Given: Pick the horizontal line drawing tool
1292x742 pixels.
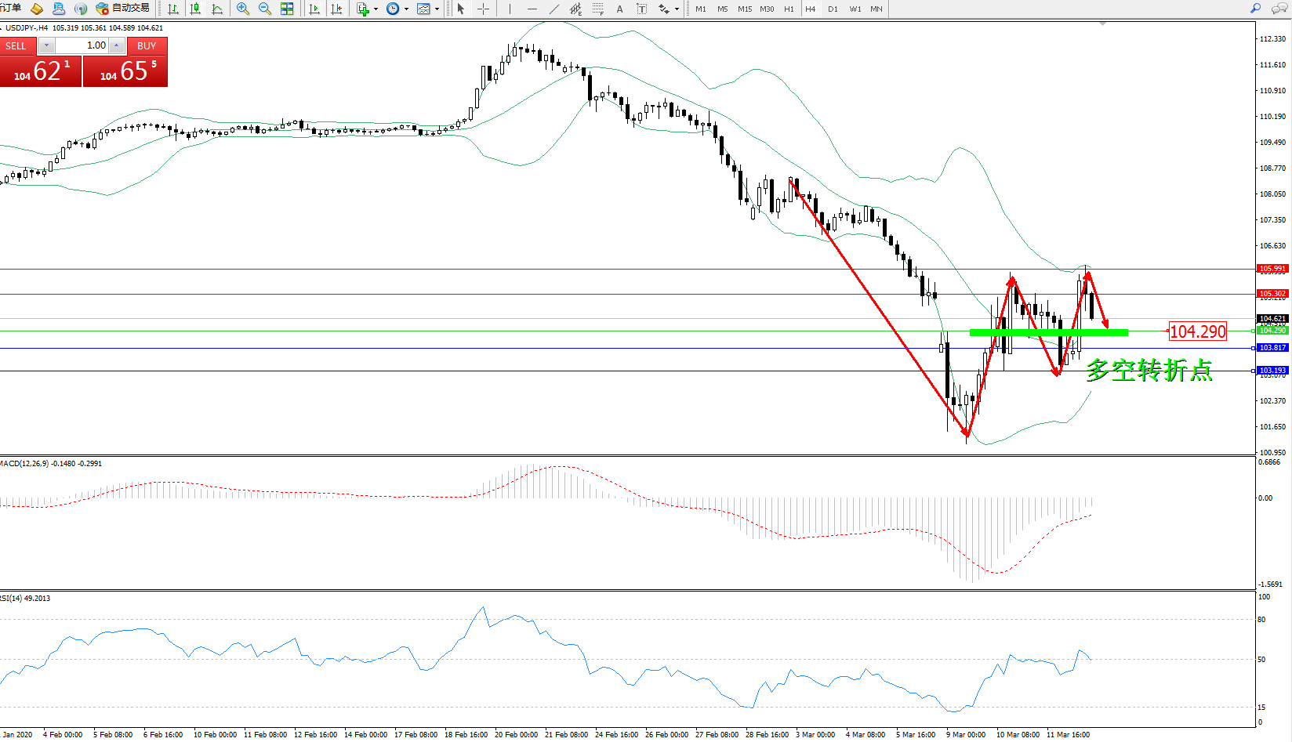Looking at the screenshot, I should [x=532, y=9].
